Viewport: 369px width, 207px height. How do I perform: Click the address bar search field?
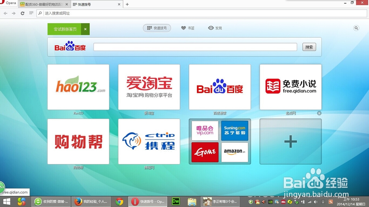coord(202,13)
